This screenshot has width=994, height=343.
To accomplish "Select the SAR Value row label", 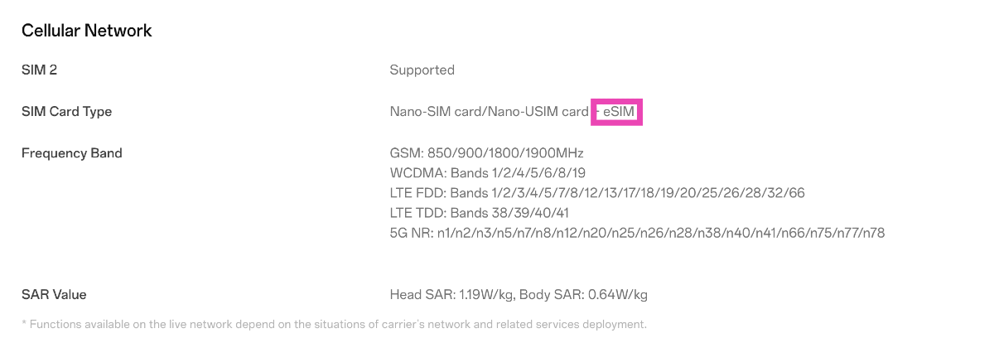I will [x=54, y=294].
